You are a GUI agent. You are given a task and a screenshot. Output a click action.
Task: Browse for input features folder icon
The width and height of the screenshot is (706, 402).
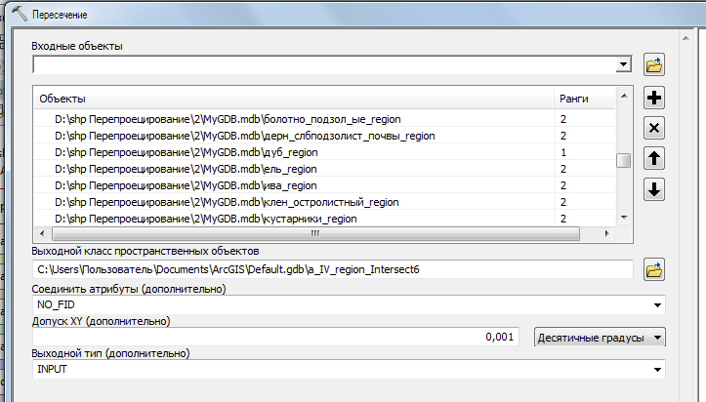click(654, 65)
